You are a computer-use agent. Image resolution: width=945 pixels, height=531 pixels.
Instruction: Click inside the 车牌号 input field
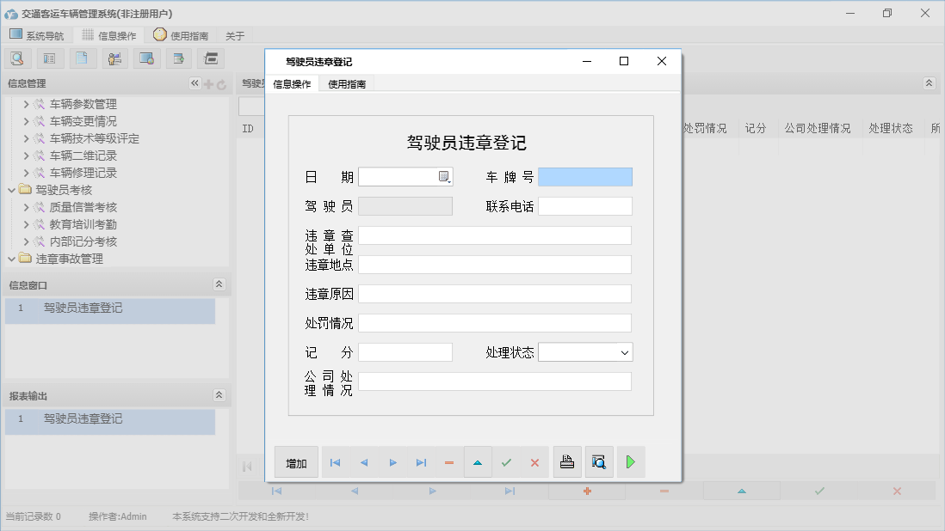[584, 176]
